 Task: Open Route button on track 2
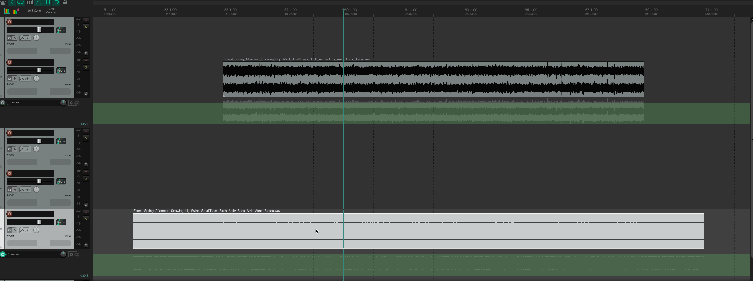pos(61,71)
